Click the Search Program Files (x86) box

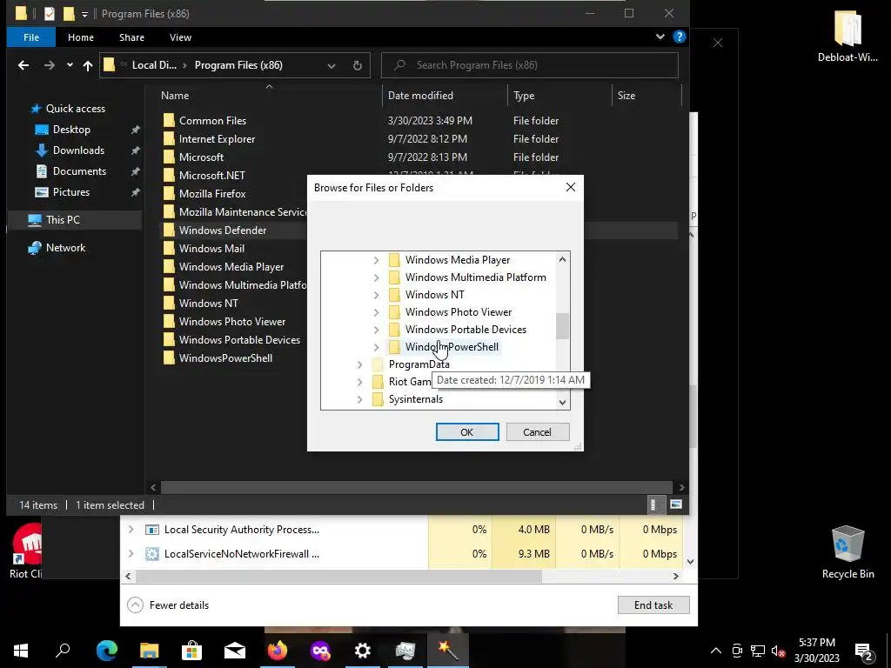[530, 65]
